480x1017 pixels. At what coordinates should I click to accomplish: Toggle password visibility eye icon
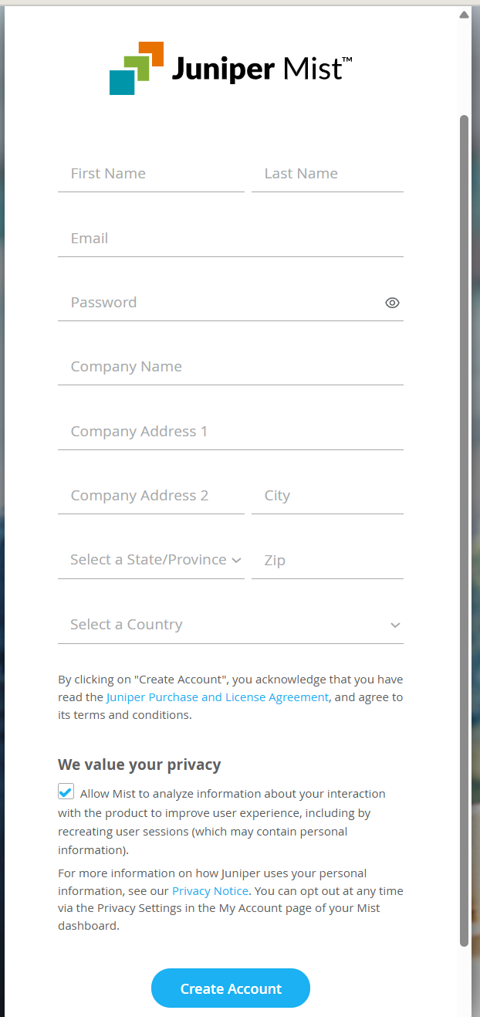(392, 303)
